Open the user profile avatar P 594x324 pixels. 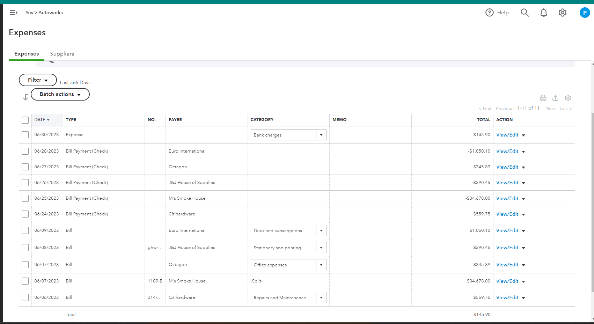pyautogui.click(x=585, y=13)
